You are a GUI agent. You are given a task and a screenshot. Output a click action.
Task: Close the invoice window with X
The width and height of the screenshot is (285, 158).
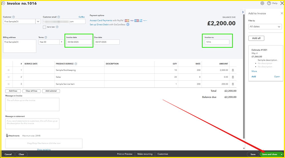tap(282, 3)
